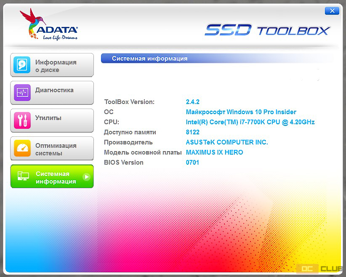This screenshot has width=346, height=277.
Task: Click the play arrow on Системная информация
Action: tap(87, 177)
